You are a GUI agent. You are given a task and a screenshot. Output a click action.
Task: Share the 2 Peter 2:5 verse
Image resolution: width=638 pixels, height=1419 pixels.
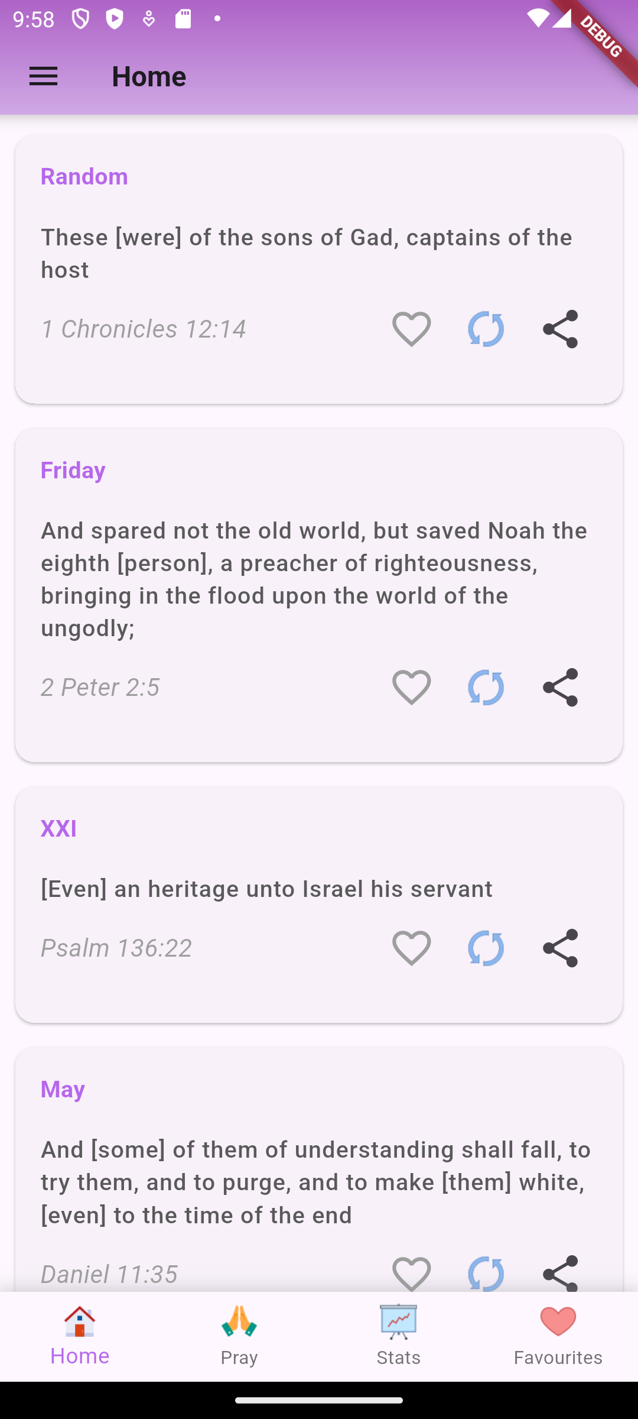560,687
